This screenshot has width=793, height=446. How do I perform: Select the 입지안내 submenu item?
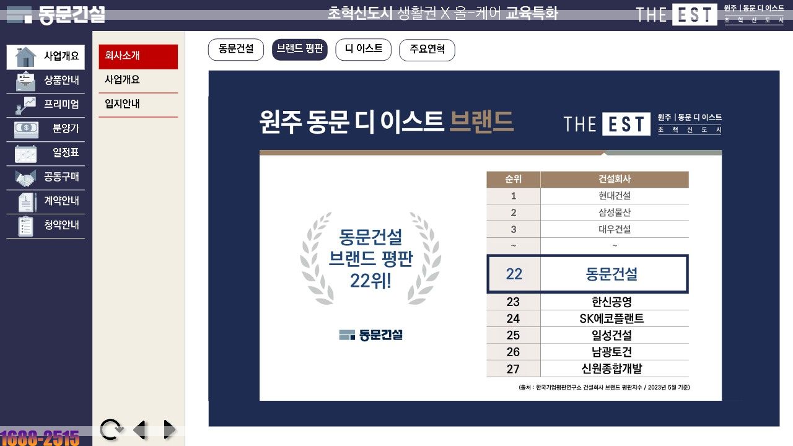138,105
